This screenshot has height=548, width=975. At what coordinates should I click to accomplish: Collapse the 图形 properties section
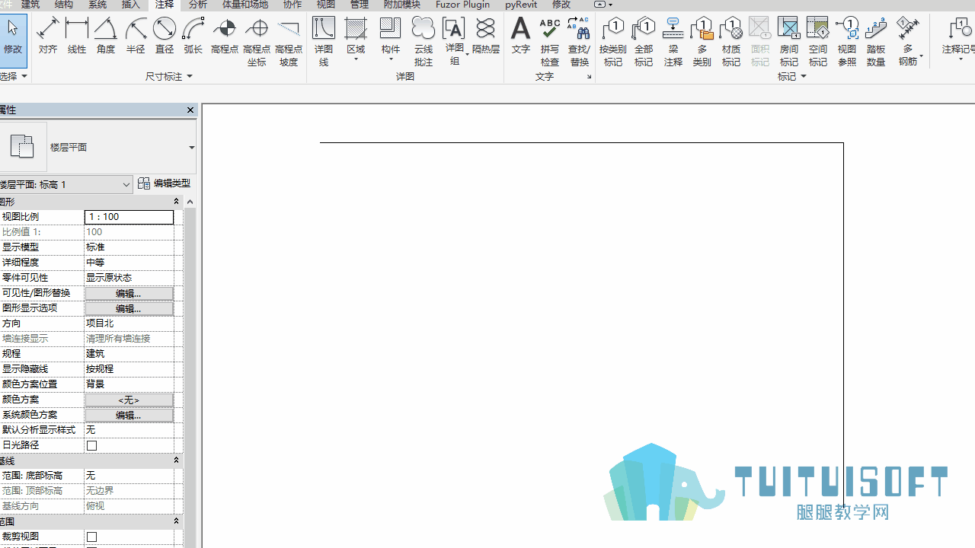coord(176,202)
